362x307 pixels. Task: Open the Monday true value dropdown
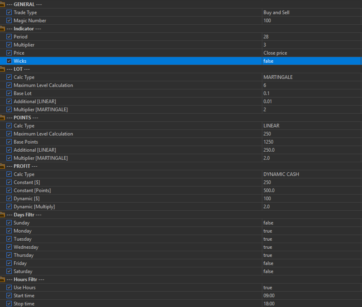click(312, 231)
